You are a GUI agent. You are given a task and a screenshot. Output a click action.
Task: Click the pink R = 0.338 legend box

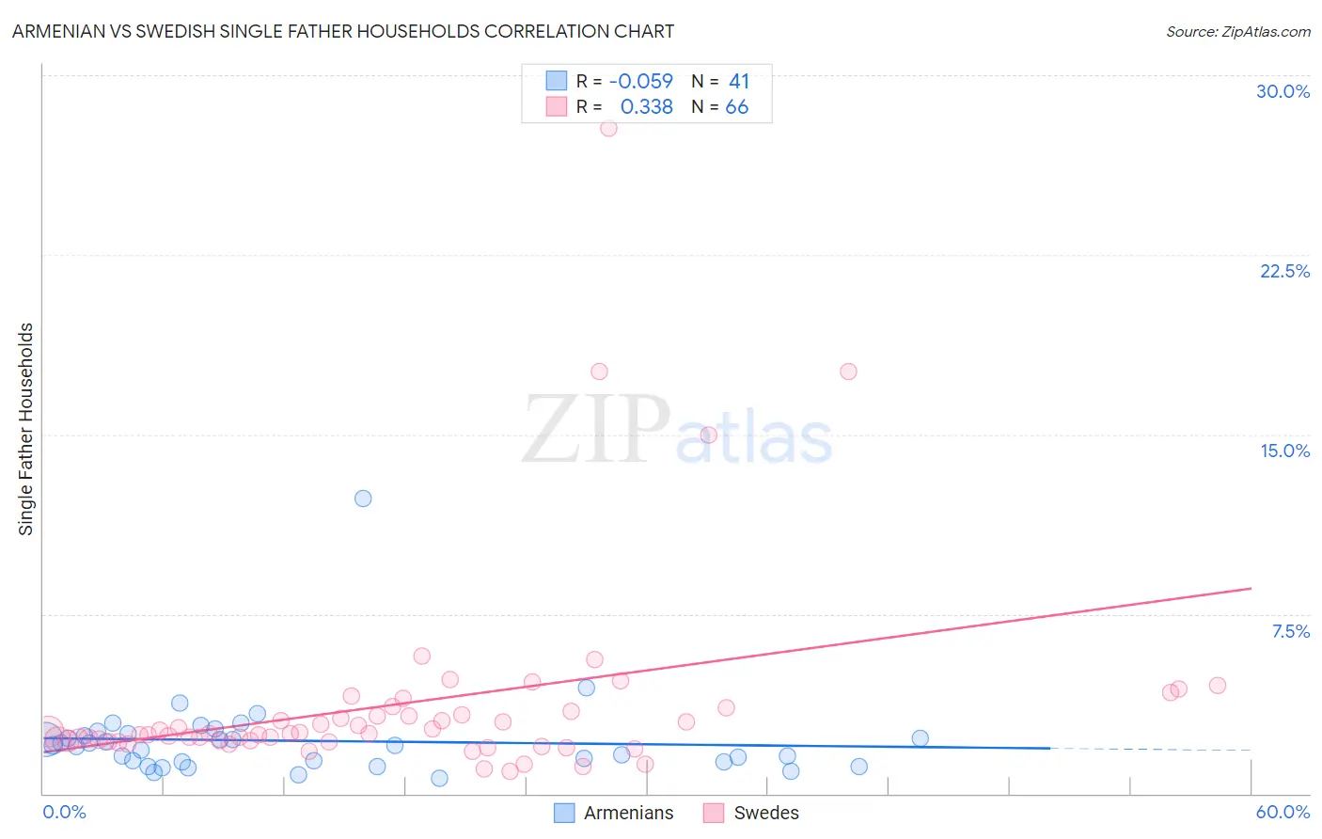tap(557, 106)
